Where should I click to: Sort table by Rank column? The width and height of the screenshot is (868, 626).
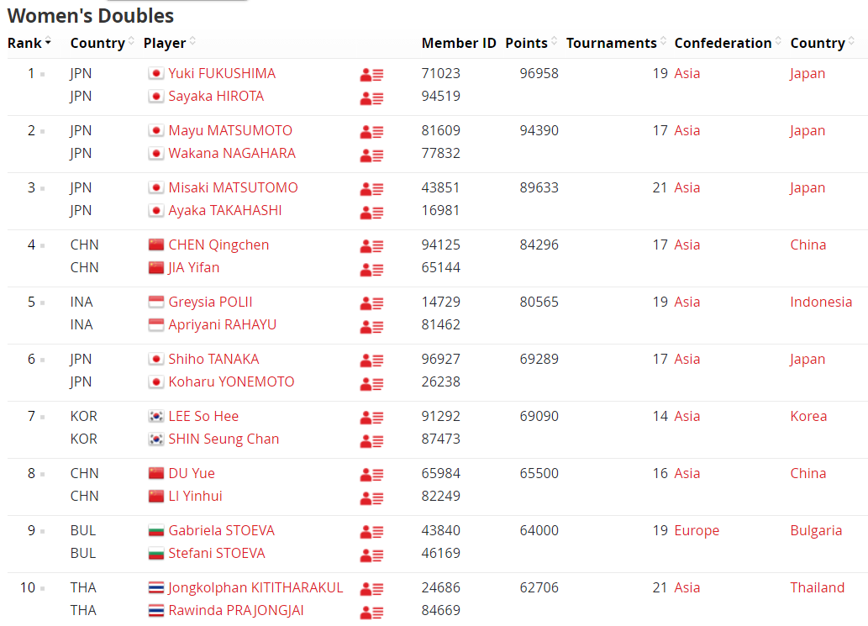pos(29,43)
